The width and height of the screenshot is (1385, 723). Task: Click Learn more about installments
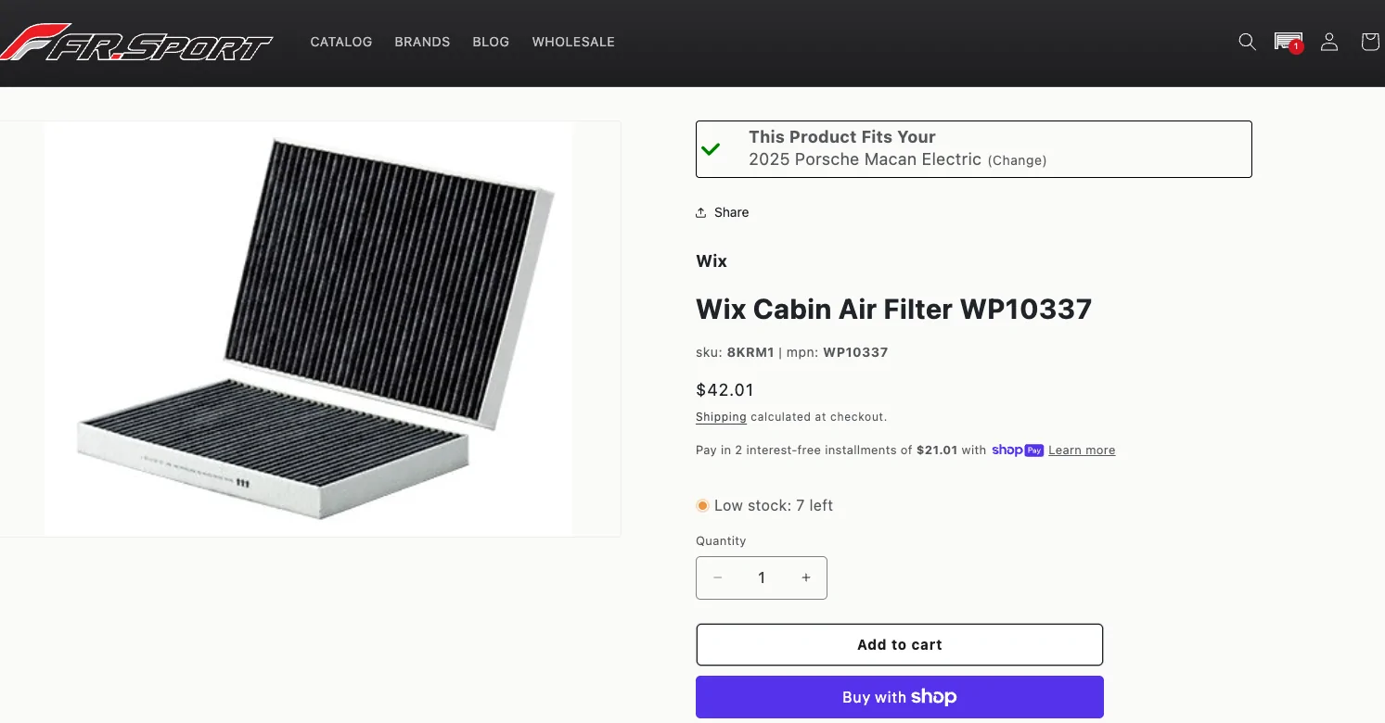pos(1082,450)
